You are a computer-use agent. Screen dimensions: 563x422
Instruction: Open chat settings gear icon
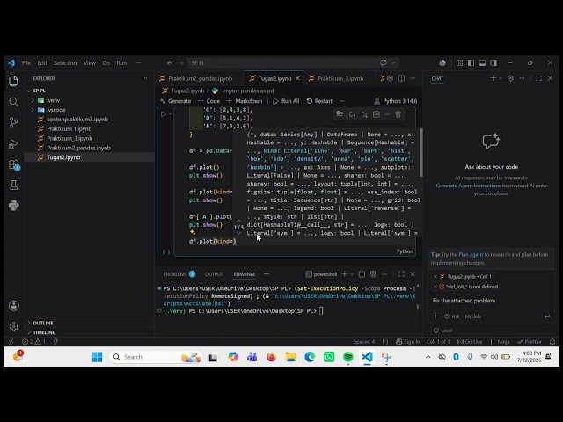pyautogui.click(x=510, y=78)
